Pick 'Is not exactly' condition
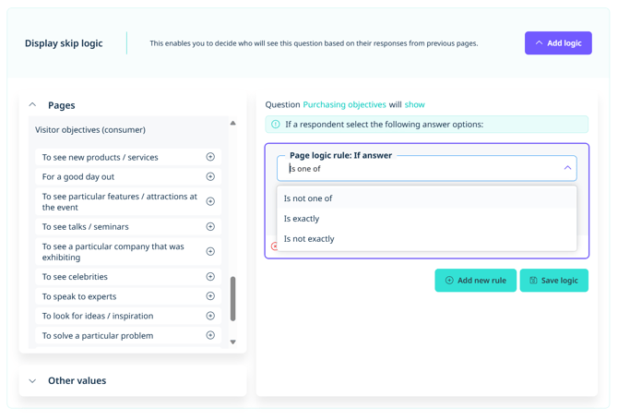 click(x=309, y=239)
